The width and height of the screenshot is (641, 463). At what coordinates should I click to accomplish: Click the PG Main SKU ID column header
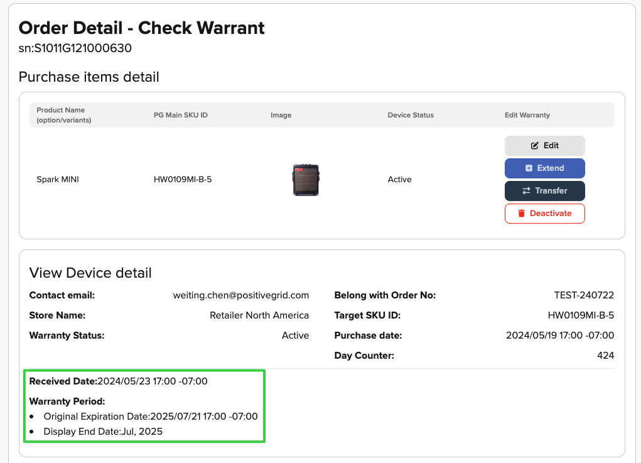click(x=181, y=116)
